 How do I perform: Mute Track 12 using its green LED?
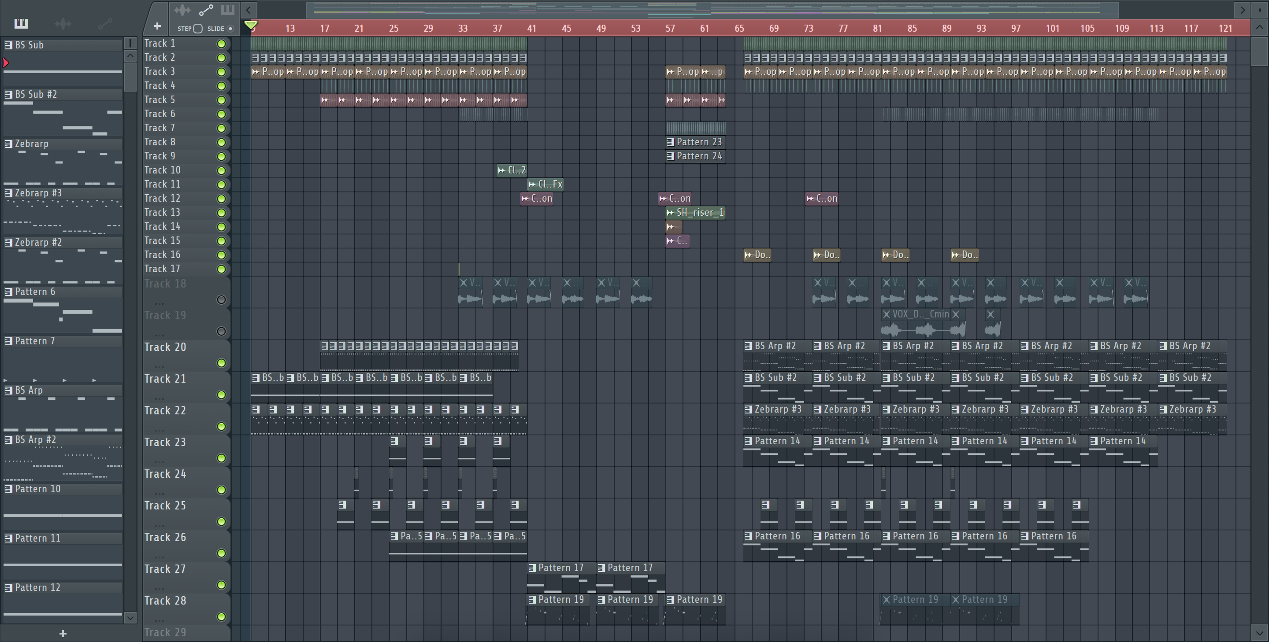pos(221,199)
